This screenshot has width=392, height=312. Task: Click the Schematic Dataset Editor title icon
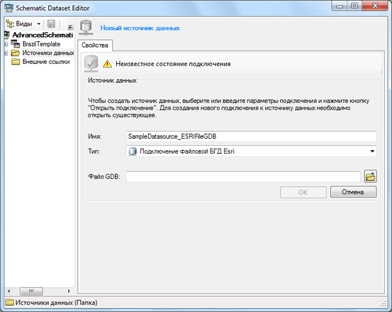(x=9, y=8)
